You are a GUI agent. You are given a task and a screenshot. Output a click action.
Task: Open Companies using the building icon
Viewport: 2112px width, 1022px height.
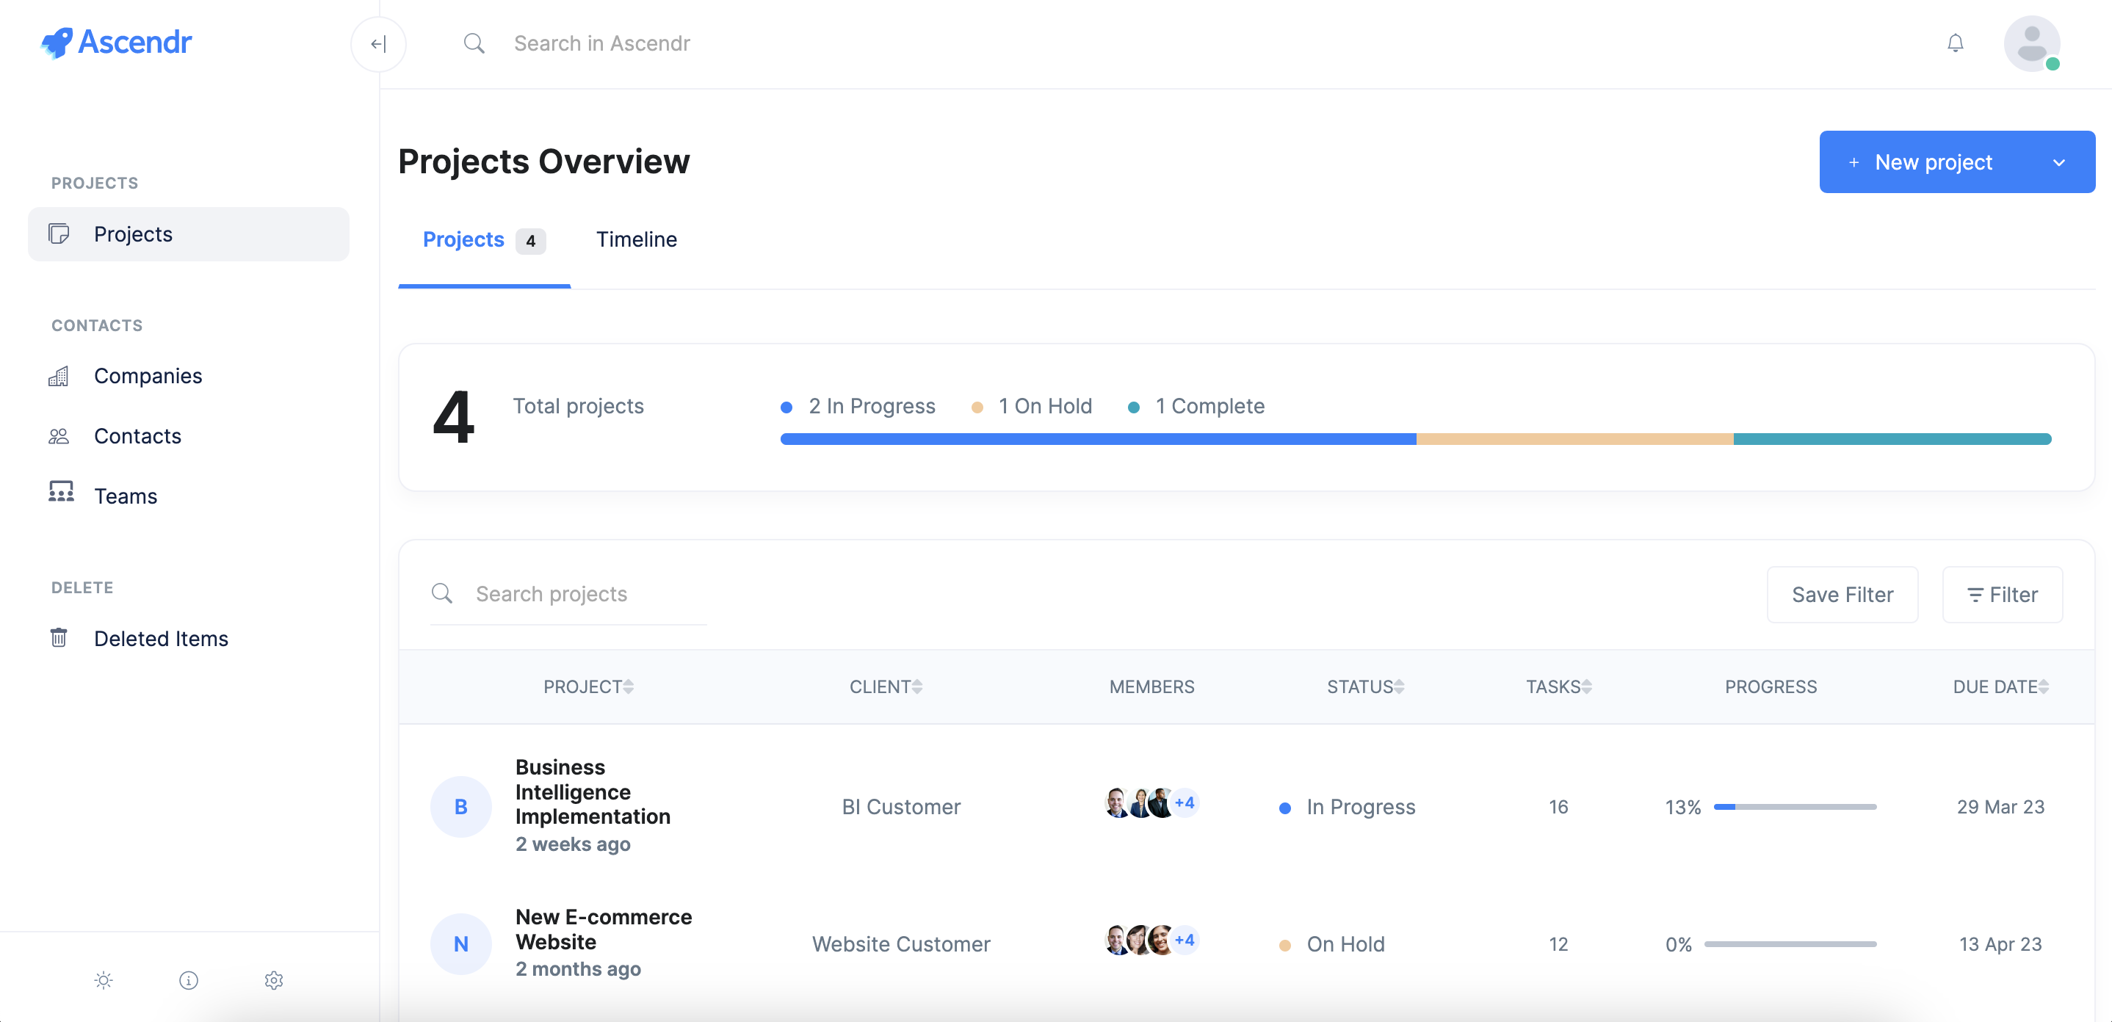click(x=60, y=375)
